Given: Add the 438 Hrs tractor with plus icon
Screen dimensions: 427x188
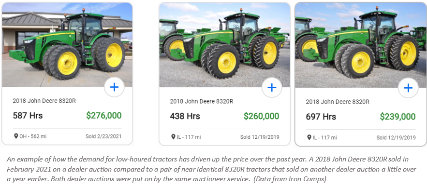Looking at the screenshot, I should click(272, 88).
